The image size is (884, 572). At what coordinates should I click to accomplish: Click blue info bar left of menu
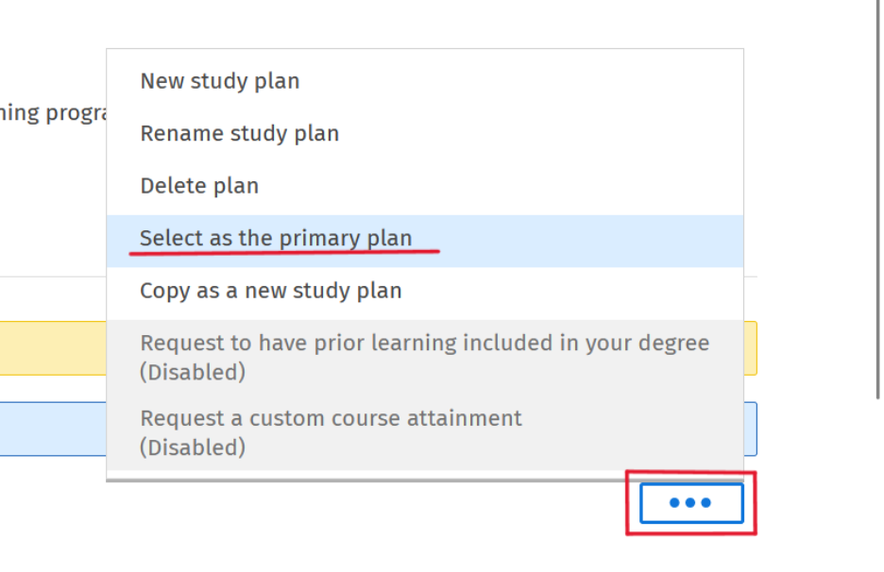pos(53,429)
